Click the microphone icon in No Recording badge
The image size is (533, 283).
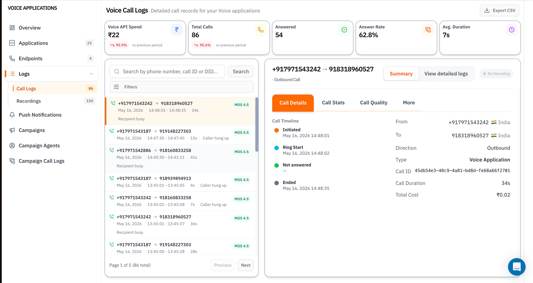(x=484, y=74)
